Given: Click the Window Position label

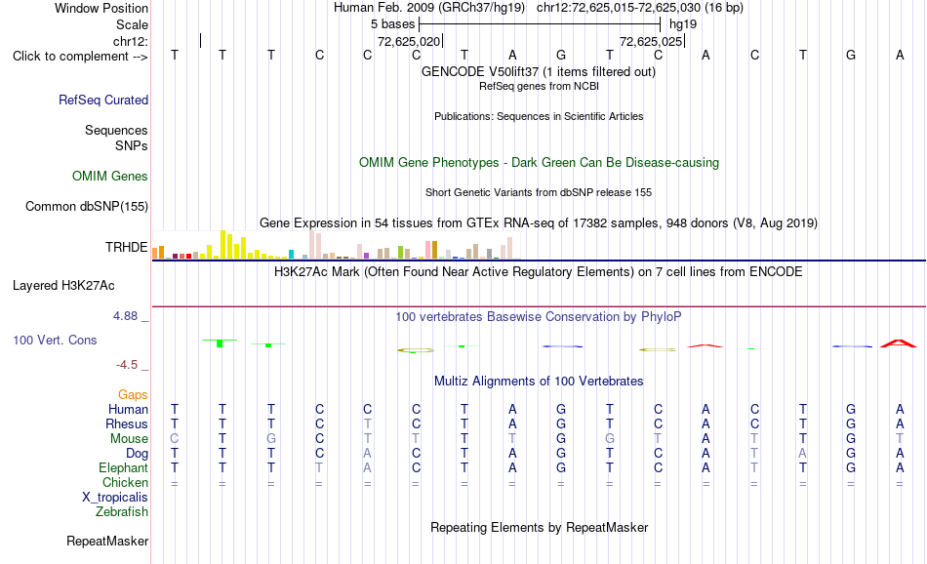Looking at the screenshot, I should (x=101, y=8).
